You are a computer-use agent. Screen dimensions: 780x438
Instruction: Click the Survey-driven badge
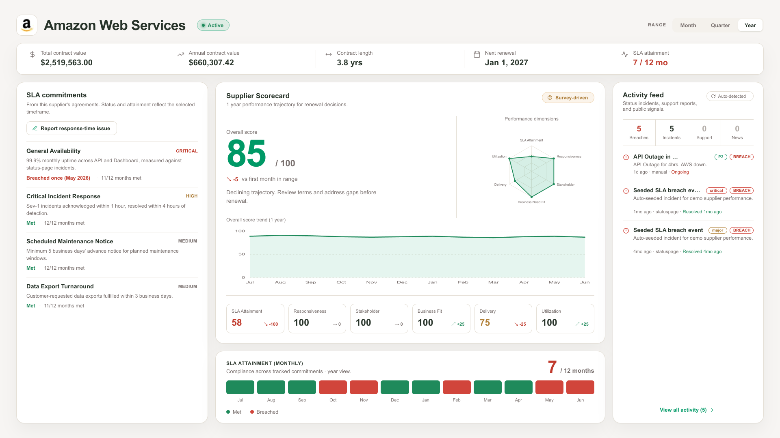tap(568, 98)
